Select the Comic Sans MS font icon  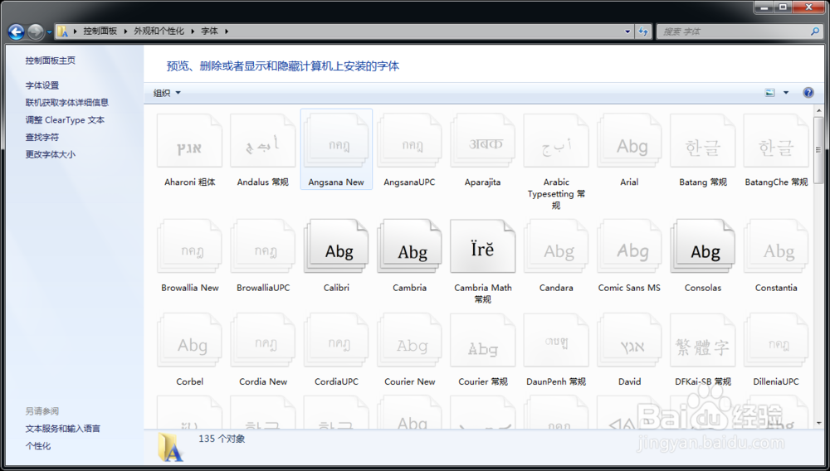[x=629, y=247]
